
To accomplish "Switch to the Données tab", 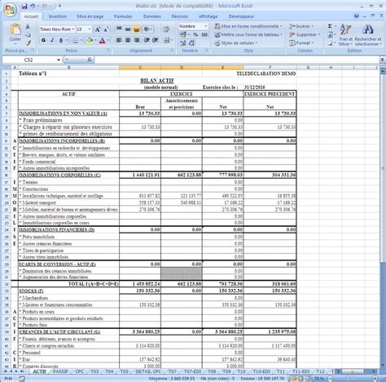I will pos(152,16).
